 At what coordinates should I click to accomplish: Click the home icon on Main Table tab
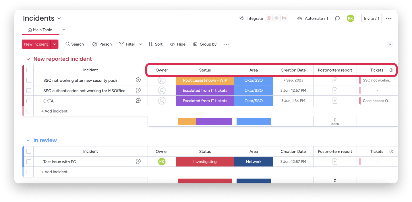[30, 30]
